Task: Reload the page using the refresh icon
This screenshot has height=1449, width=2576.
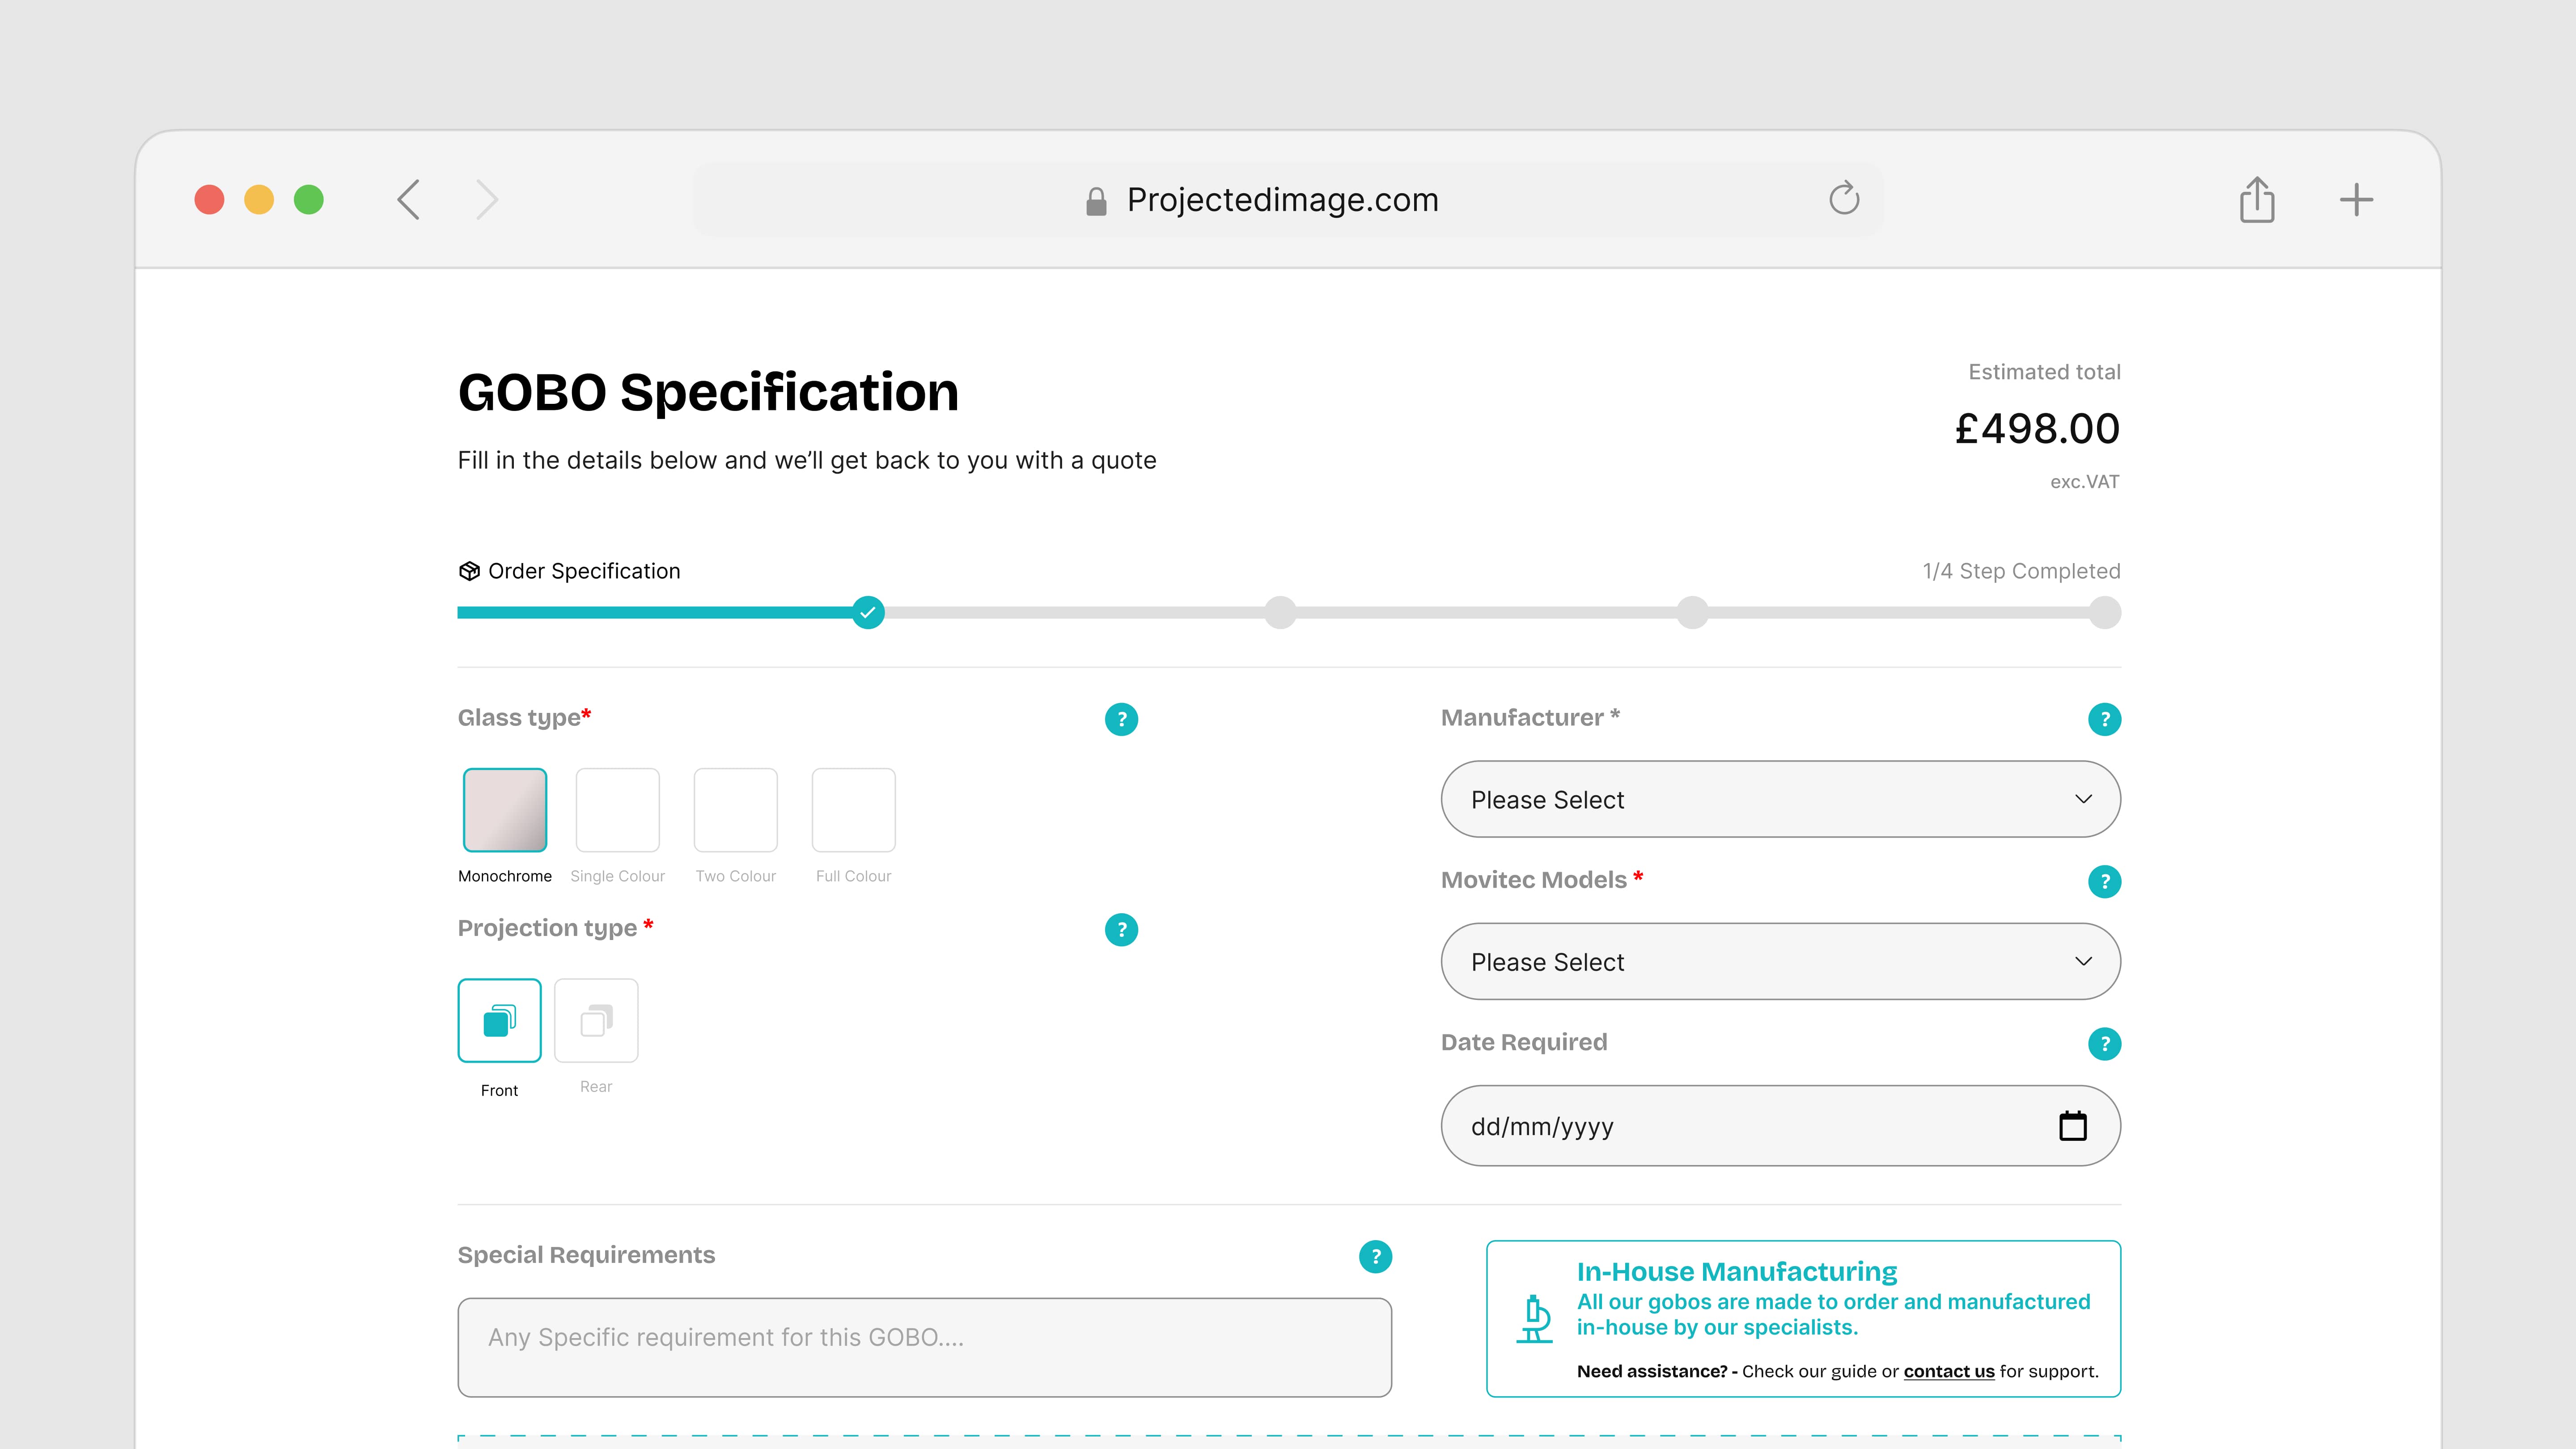Action: (x=1844, y=198)
